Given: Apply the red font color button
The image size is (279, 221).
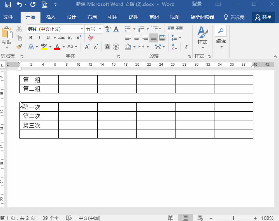Looking at the screenshot, I should [x=57, y=47].
